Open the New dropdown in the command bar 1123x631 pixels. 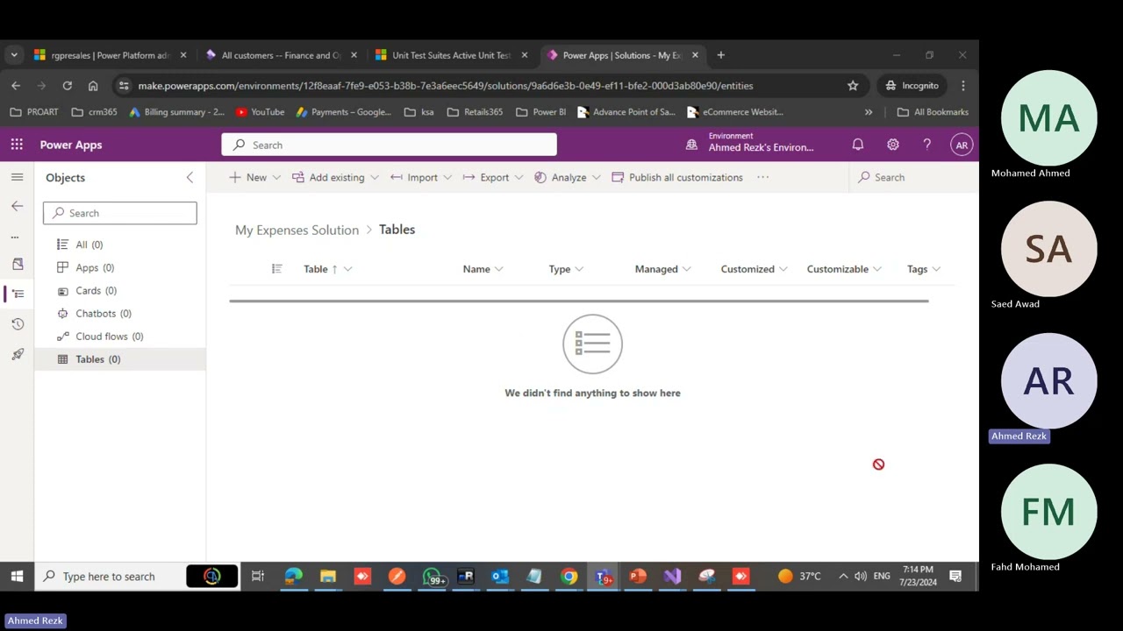[254, 177]
